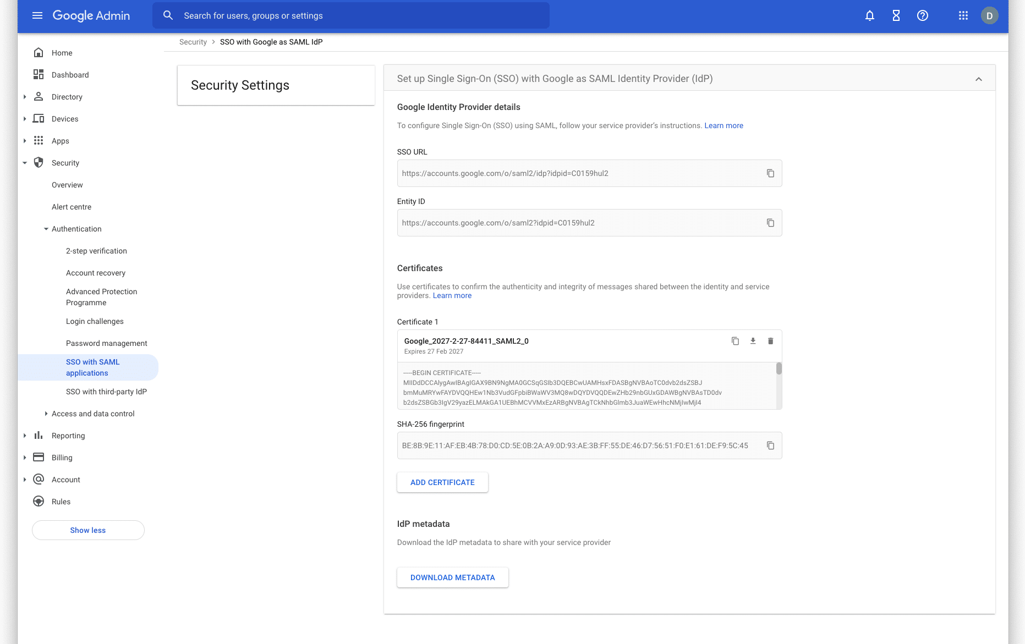Click the Google Admin logo
Viewport: 1025px width, 644px height.
(x=91, y=15)
